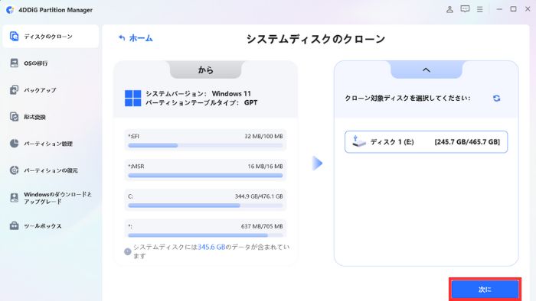Click the 32 MB/100 MB value
The width and height of the screenshot is (536, 301).
pos(263,136)
